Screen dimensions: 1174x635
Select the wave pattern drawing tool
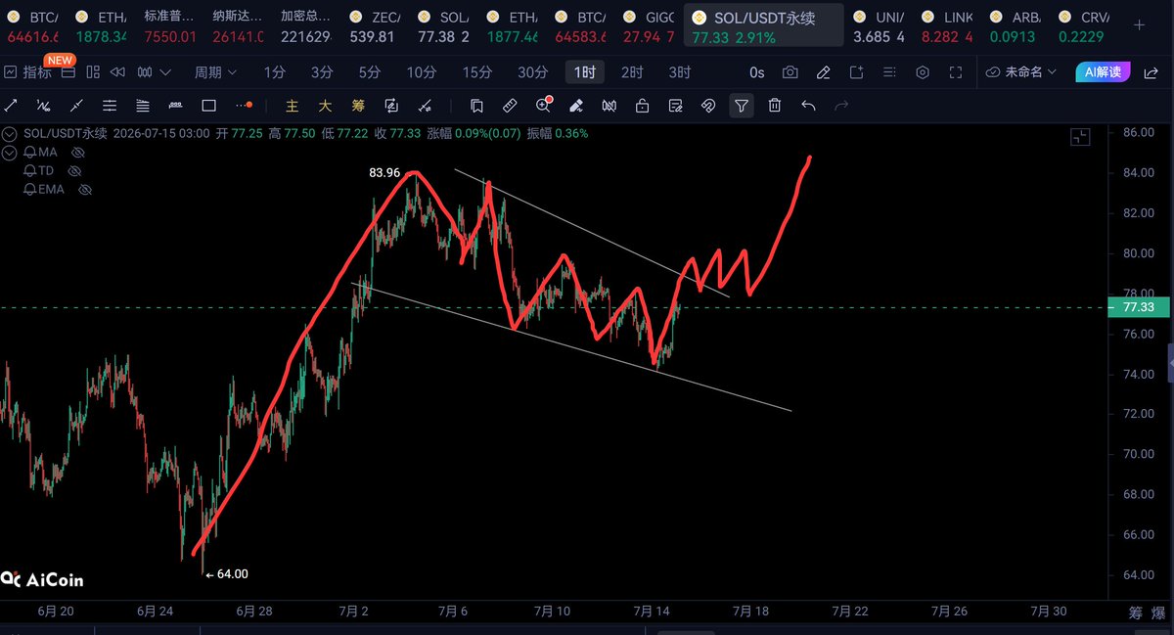point(43,106)
